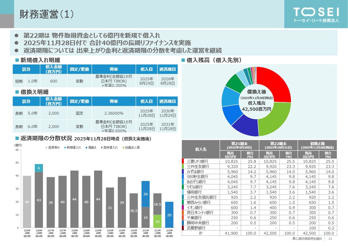The width and height of the screenshot is (348, 246).
Task: Click the teal 新規借入れ legend marker
Action: [65, 147]
